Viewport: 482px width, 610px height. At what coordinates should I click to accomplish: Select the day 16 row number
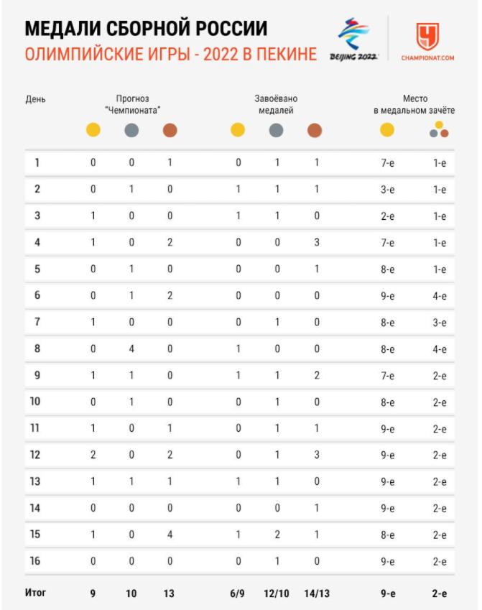point(35,560)
